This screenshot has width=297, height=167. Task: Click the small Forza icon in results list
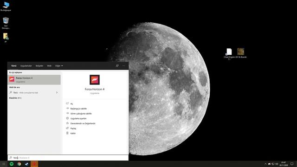12,79
